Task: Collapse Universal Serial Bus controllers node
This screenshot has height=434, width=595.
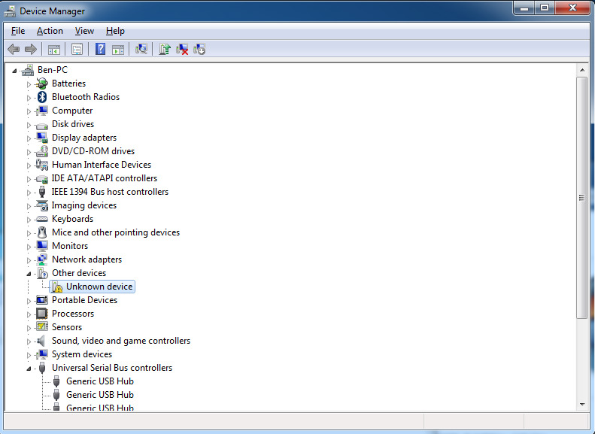Action: pos(29,369)
